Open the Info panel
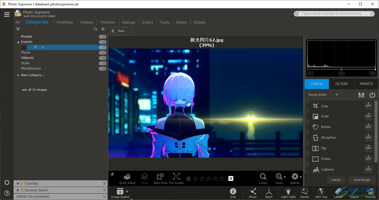This screenshot has width=379, height=200. point(233,193)
